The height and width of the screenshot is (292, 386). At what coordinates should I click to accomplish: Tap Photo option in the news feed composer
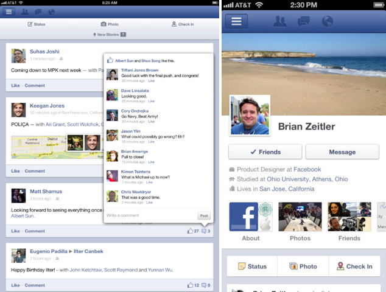click(x=110, y=24)
